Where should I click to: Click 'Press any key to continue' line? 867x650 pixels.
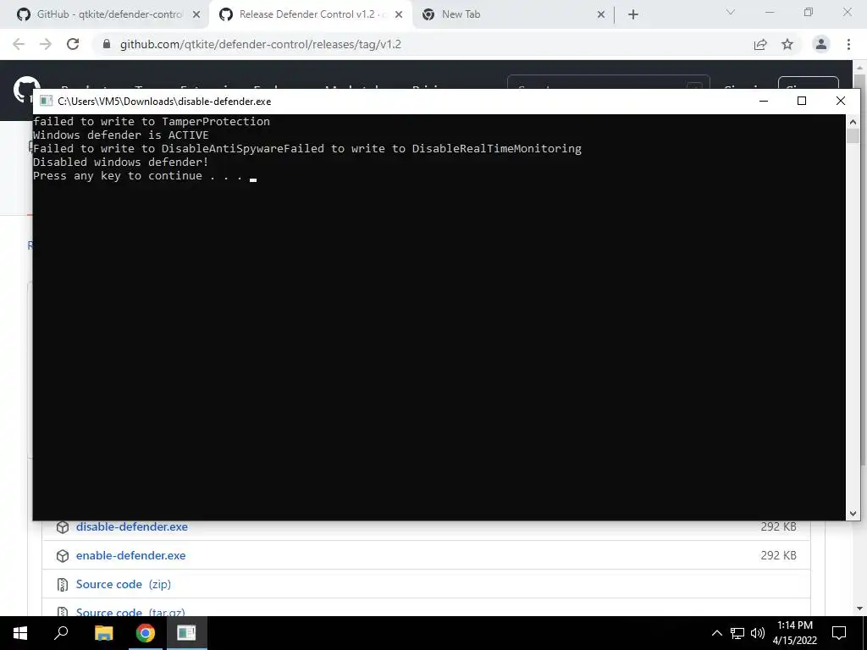click(138, 176)
